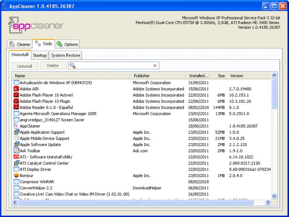The width and height of the screenshot is (289, 217).
Task: Click the ATI Software Uninstall Utility icon
Action: pos(16,157)
